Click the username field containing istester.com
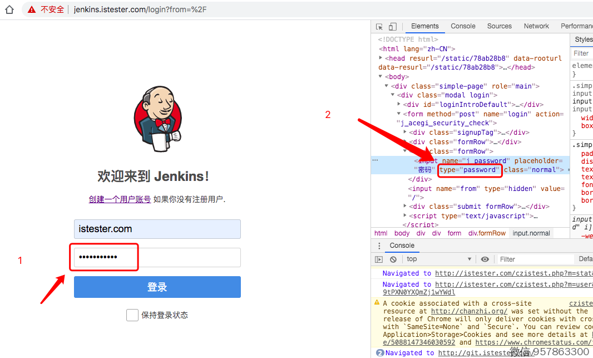The height and width of the screenshot is (358, 593). click(157, 229)
